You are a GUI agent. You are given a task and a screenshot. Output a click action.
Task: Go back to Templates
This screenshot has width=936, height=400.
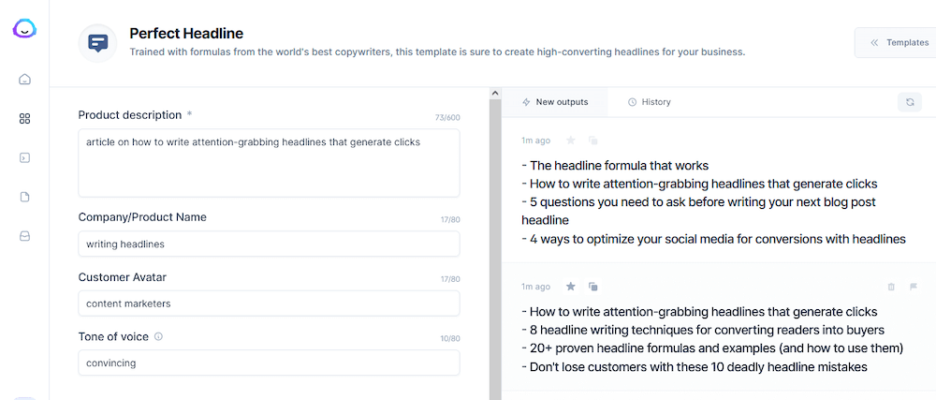point(899,42)
